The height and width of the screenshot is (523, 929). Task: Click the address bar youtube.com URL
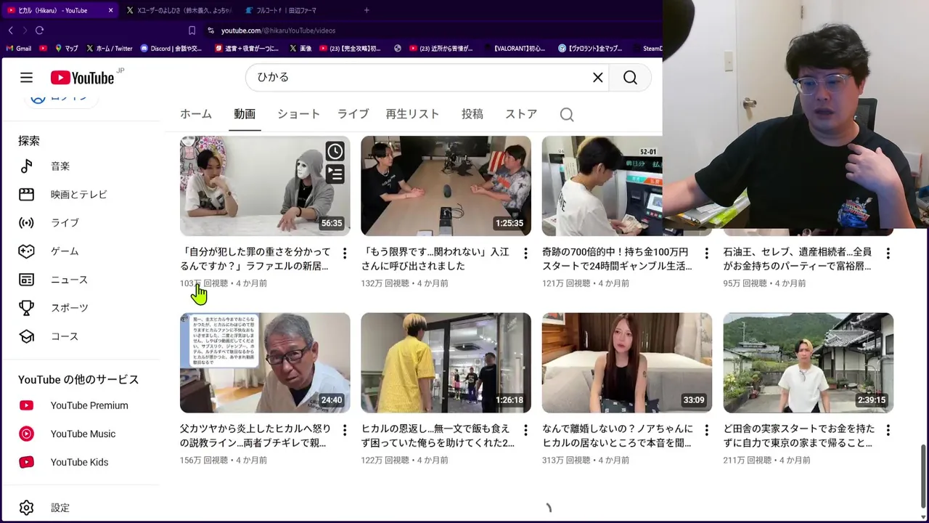click(x=278, y=31)
